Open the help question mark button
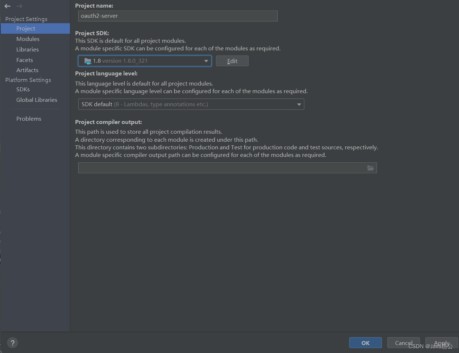The width and height of the screenshot is (459, 353). tap(12, 343)
